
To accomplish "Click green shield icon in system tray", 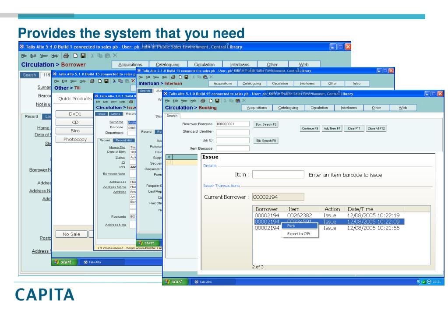I will 424,282.
